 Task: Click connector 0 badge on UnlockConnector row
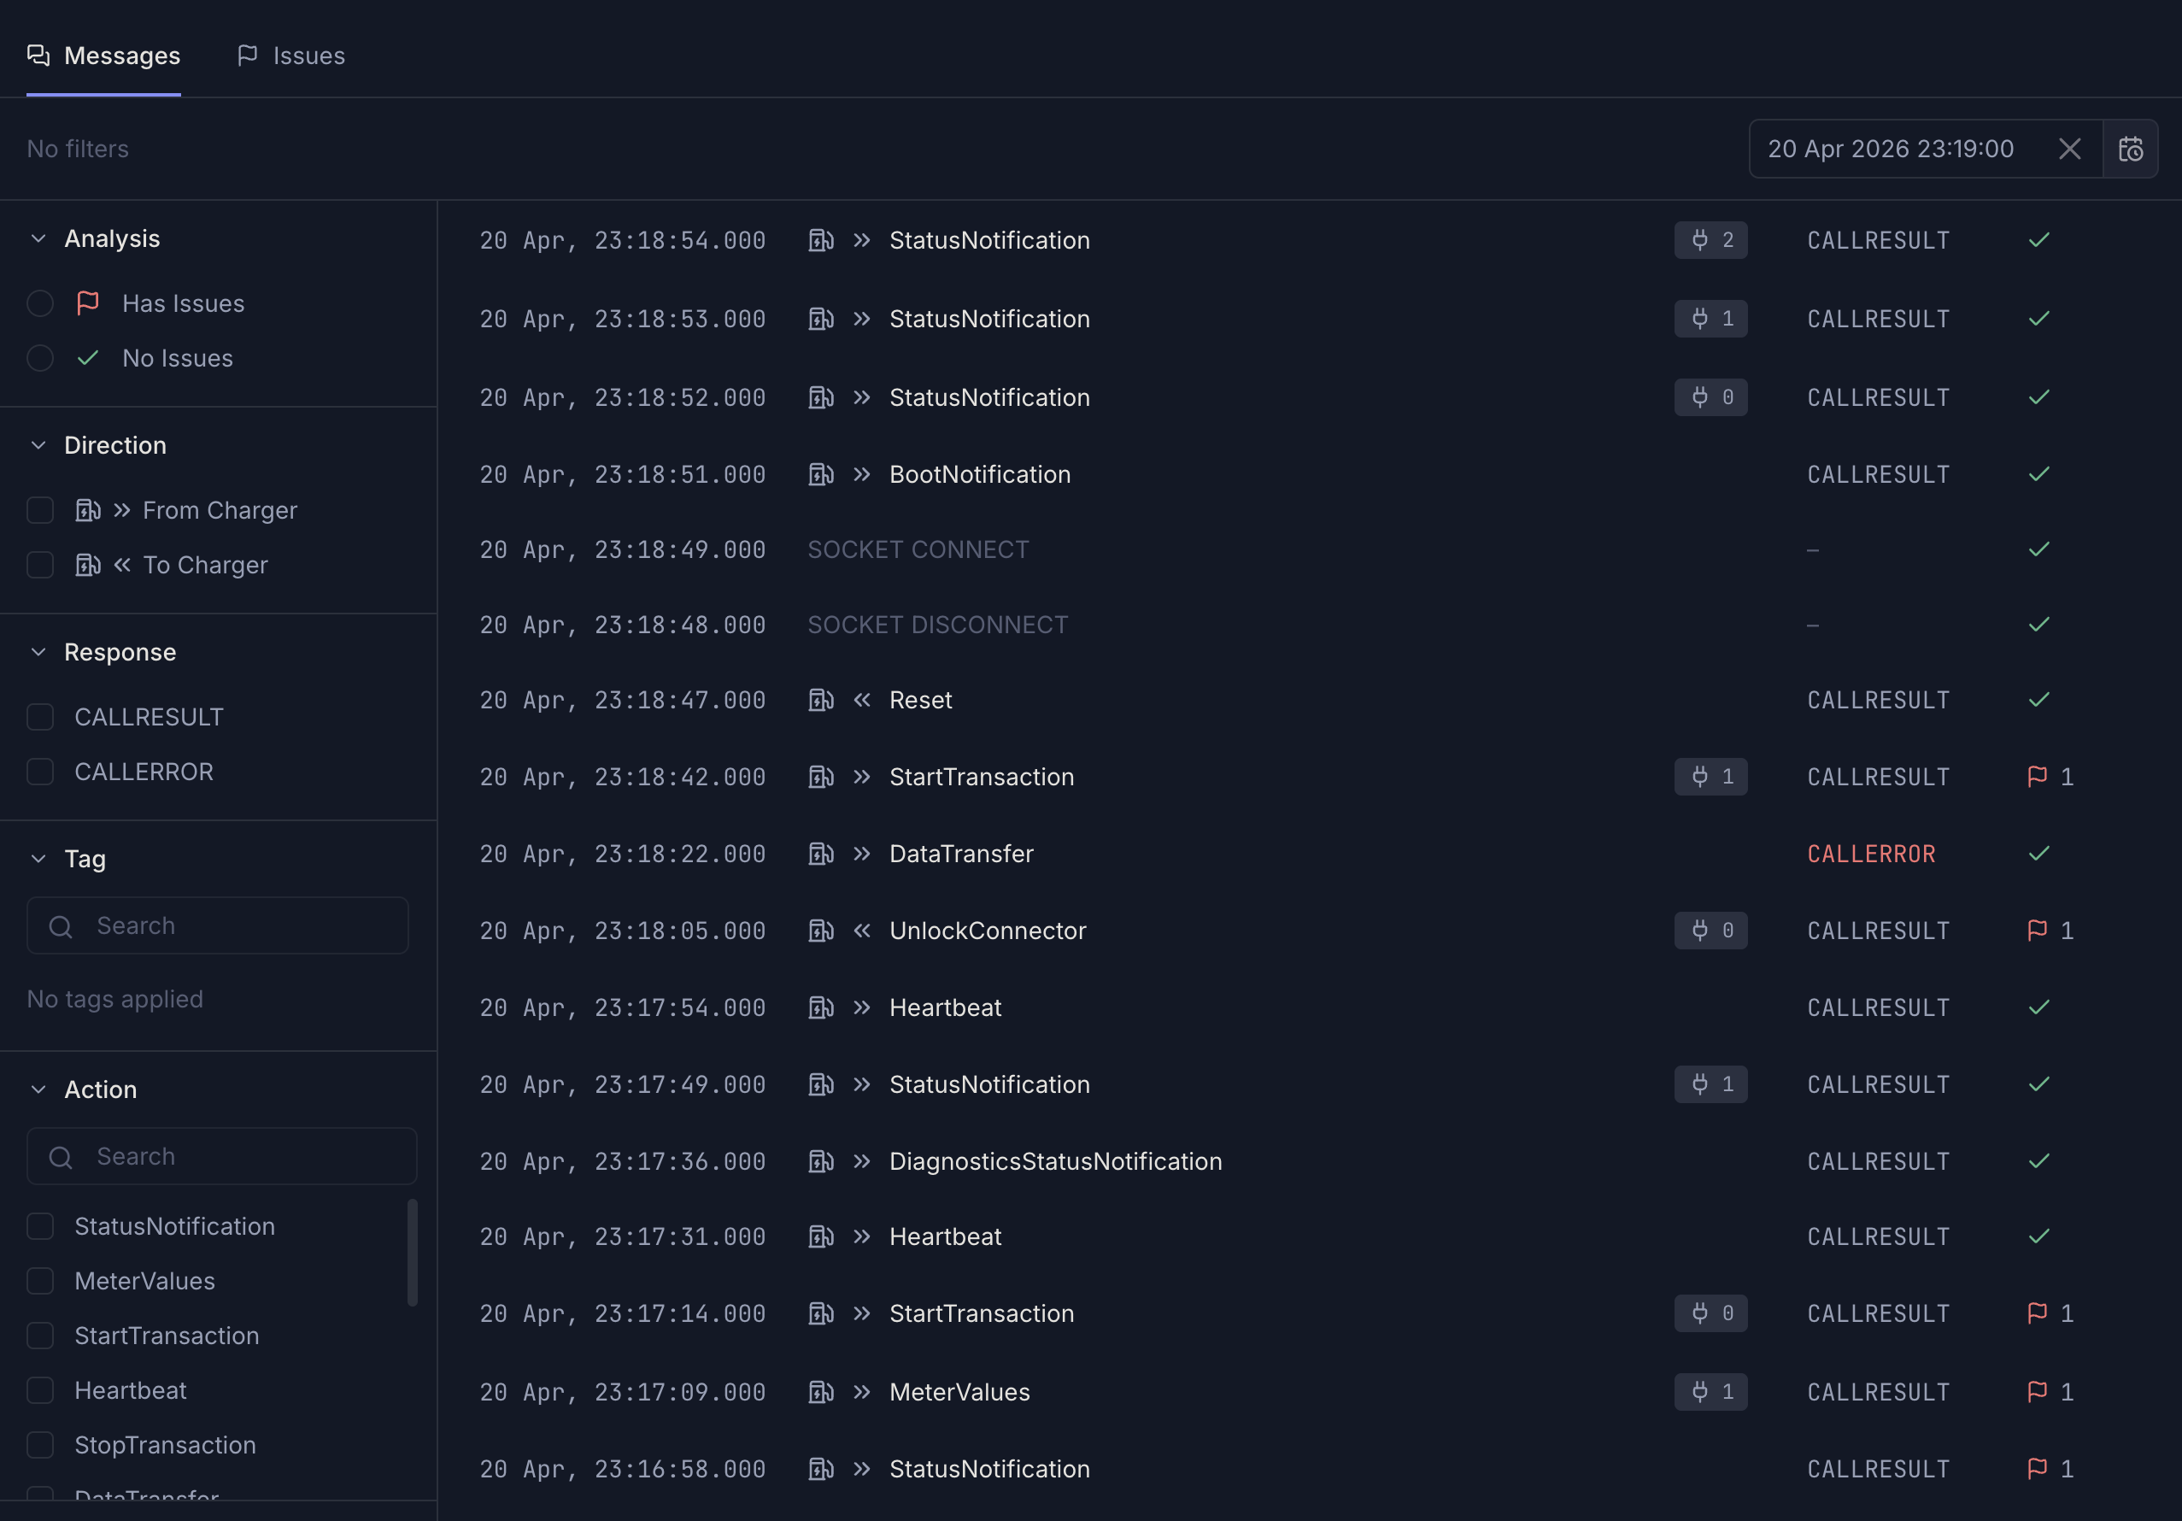(1710, 931)
